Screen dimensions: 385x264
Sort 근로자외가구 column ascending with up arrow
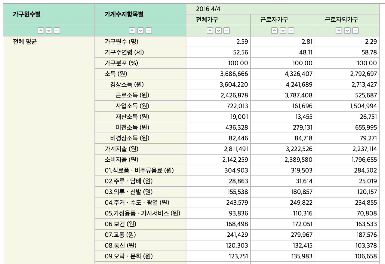click(x=339, y=31)
